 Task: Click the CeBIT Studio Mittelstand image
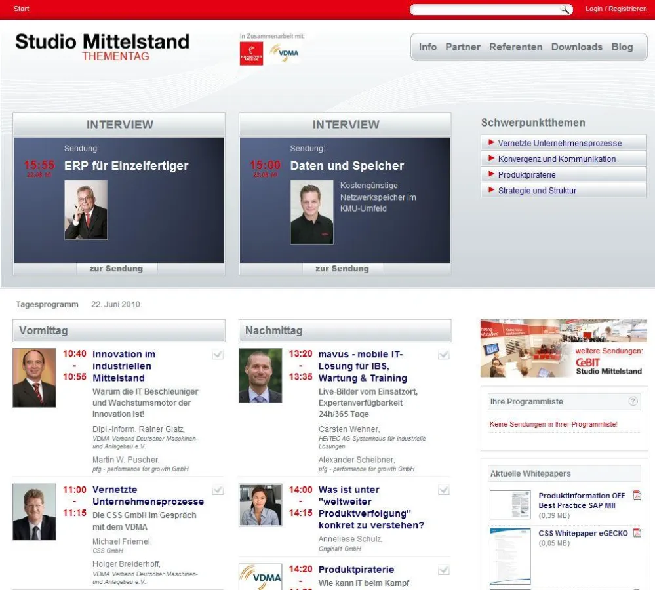[563, 349]
